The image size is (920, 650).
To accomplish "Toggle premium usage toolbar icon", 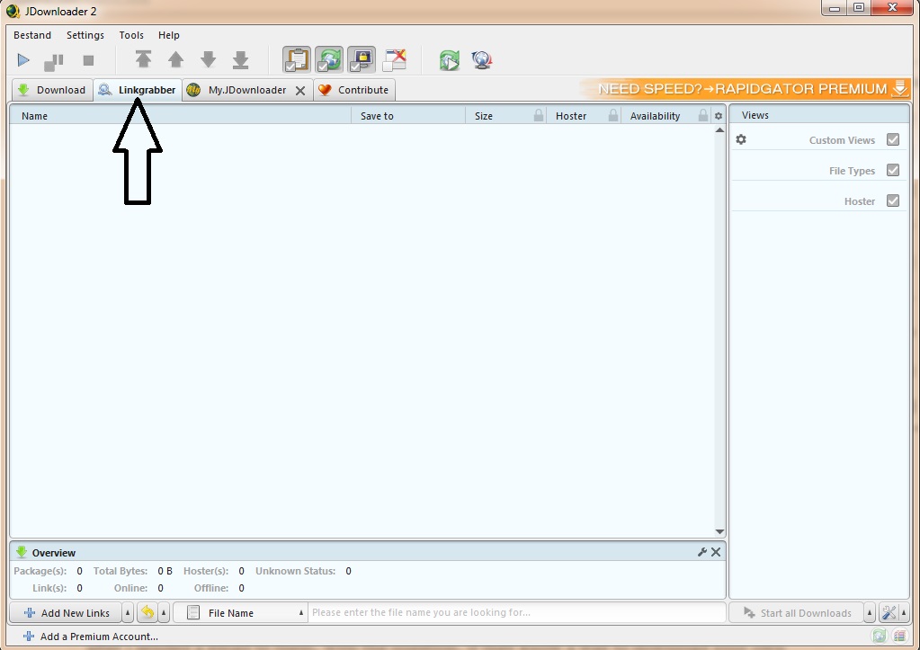I will pos(362,60).
